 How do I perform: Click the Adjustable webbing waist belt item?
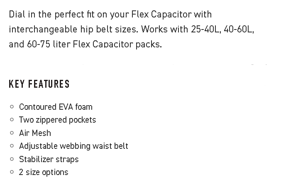(73, 146)
